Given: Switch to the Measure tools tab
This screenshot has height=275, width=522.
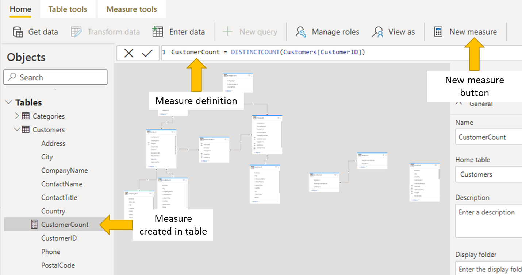Looking at the screenshot, I should [131, 9].
